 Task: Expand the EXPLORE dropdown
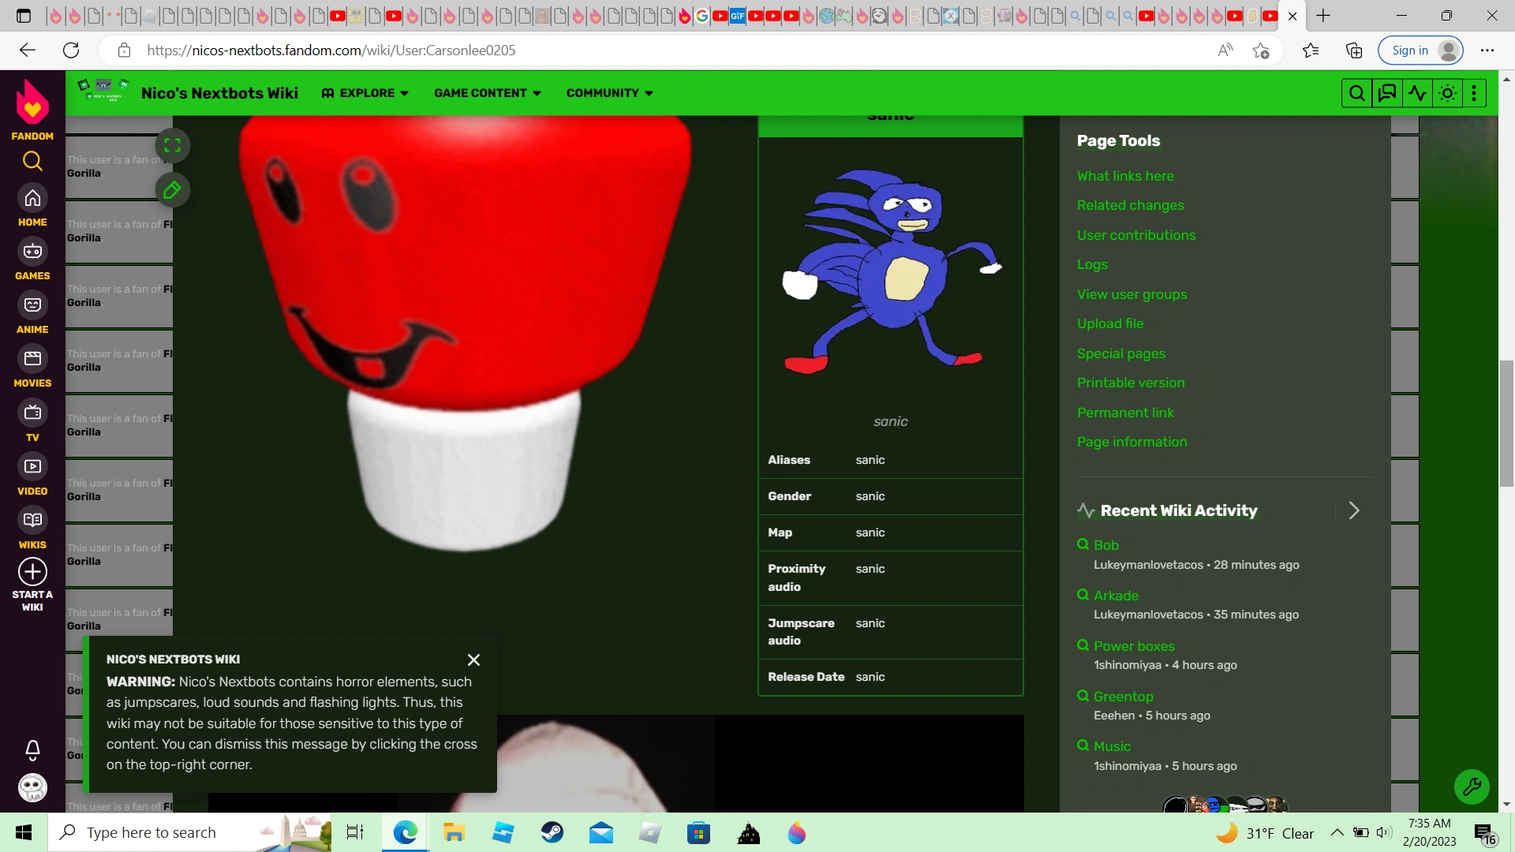pos(364,92)
